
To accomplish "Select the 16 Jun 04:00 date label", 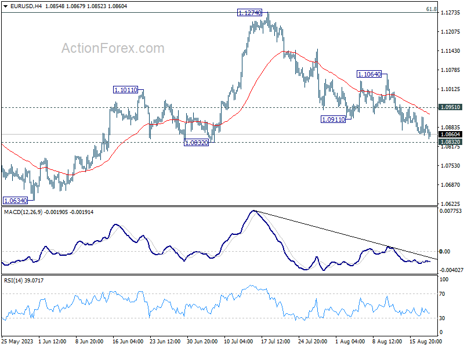I will [x=128, y=342].
